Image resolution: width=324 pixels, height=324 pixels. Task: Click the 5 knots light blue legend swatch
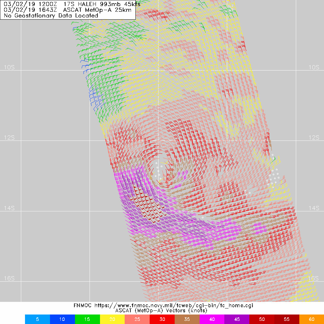[x=37, y=319]
